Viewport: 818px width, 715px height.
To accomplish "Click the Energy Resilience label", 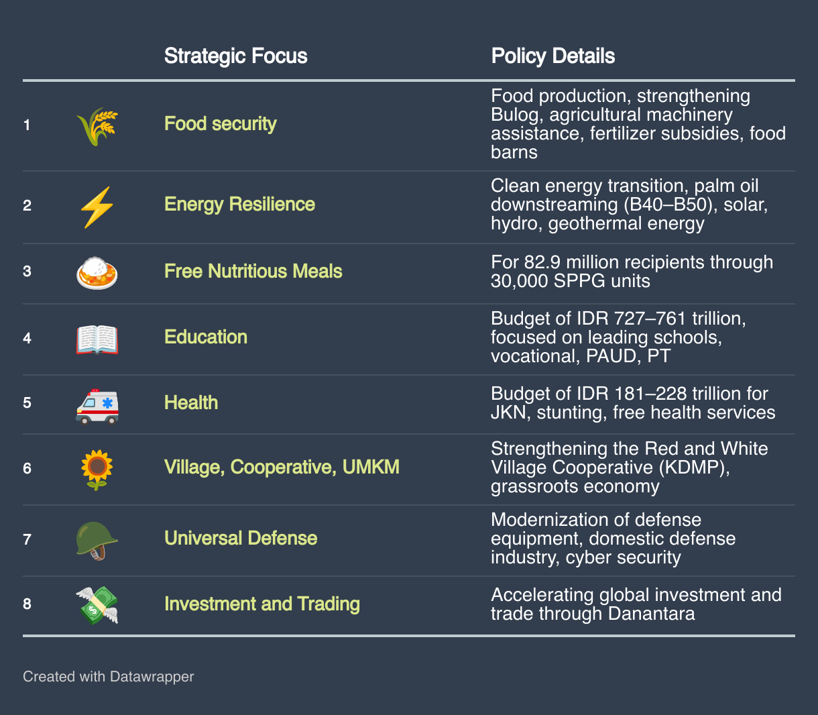I will coord(239,205).
